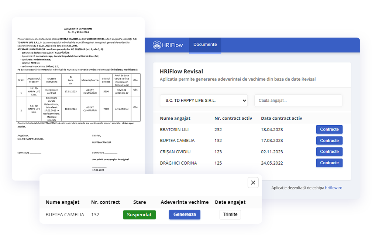Select employee name BUFTEA CAMELIA in main list
Screen dimensions: 372x241
click(177, 140)
